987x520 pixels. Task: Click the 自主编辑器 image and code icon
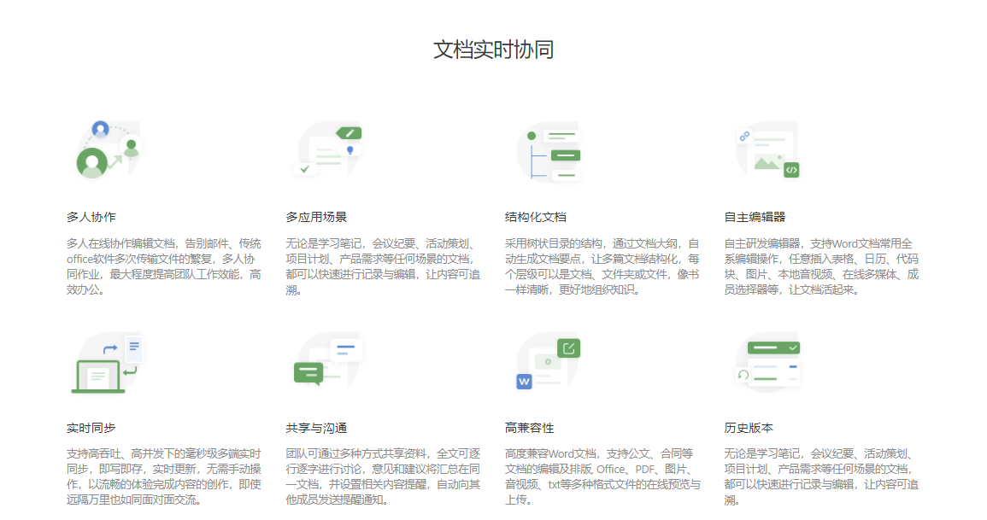coord(767,150)
